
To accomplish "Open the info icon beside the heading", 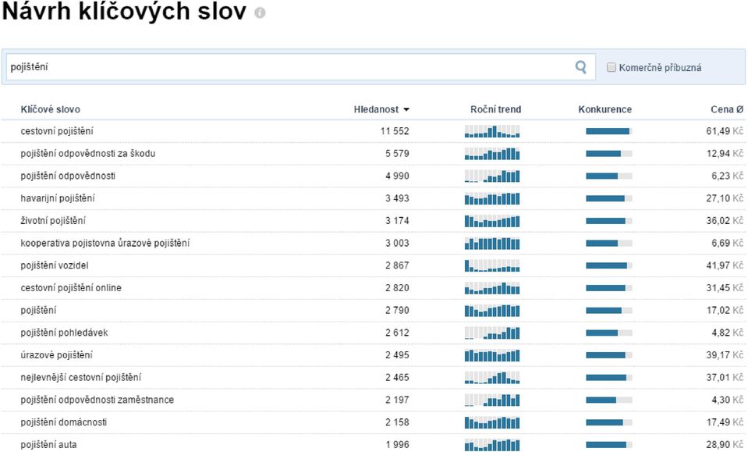I will pos(260,13).
